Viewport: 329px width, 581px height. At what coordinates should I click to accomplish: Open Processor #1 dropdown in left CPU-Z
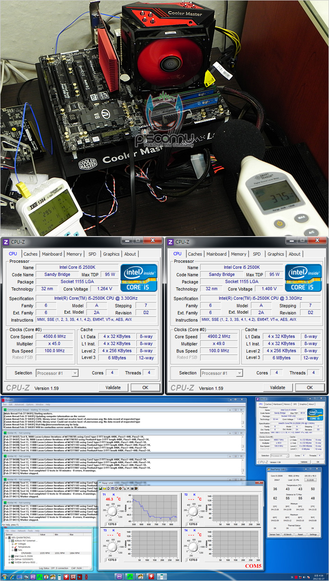point(57,373)
